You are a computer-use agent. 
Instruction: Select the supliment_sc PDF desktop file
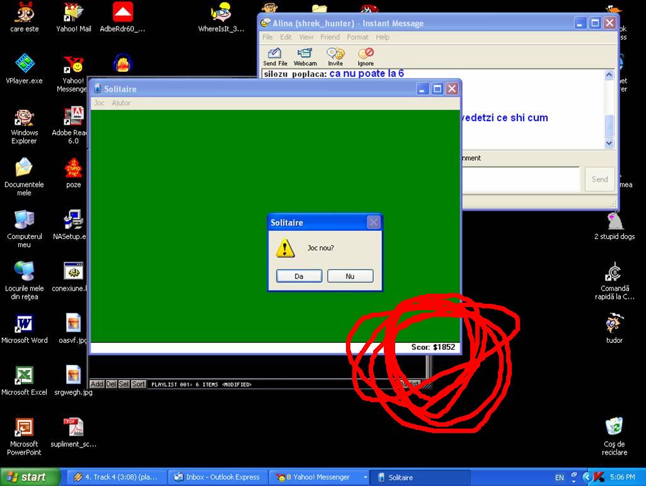[73, 433]
